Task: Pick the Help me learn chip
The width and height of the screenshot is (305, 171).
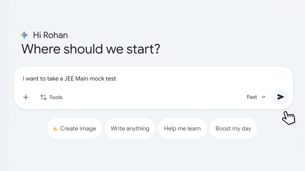Action: tap(182, 128)
